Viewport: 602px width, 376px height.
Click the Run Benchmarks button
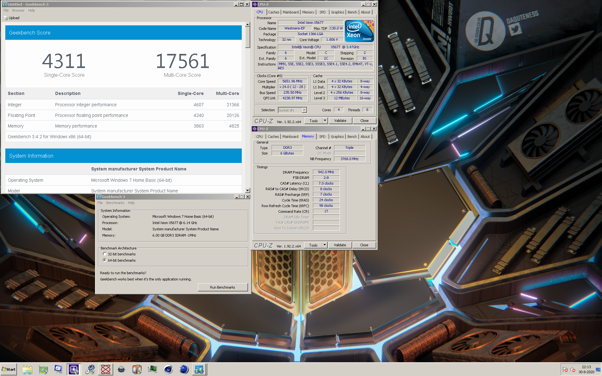(223, 287)
